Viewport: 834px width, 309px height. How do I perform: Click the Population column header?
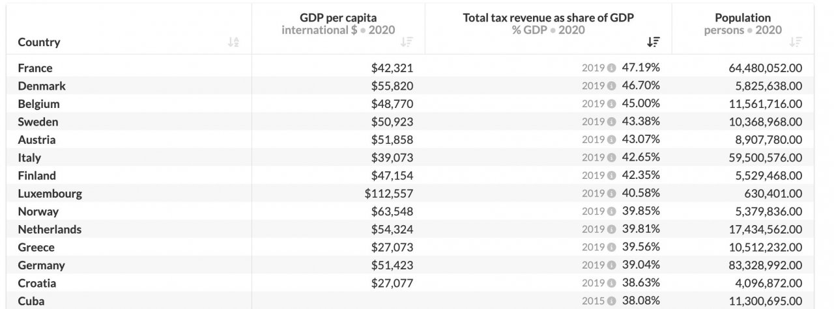(x=742, y=18)
